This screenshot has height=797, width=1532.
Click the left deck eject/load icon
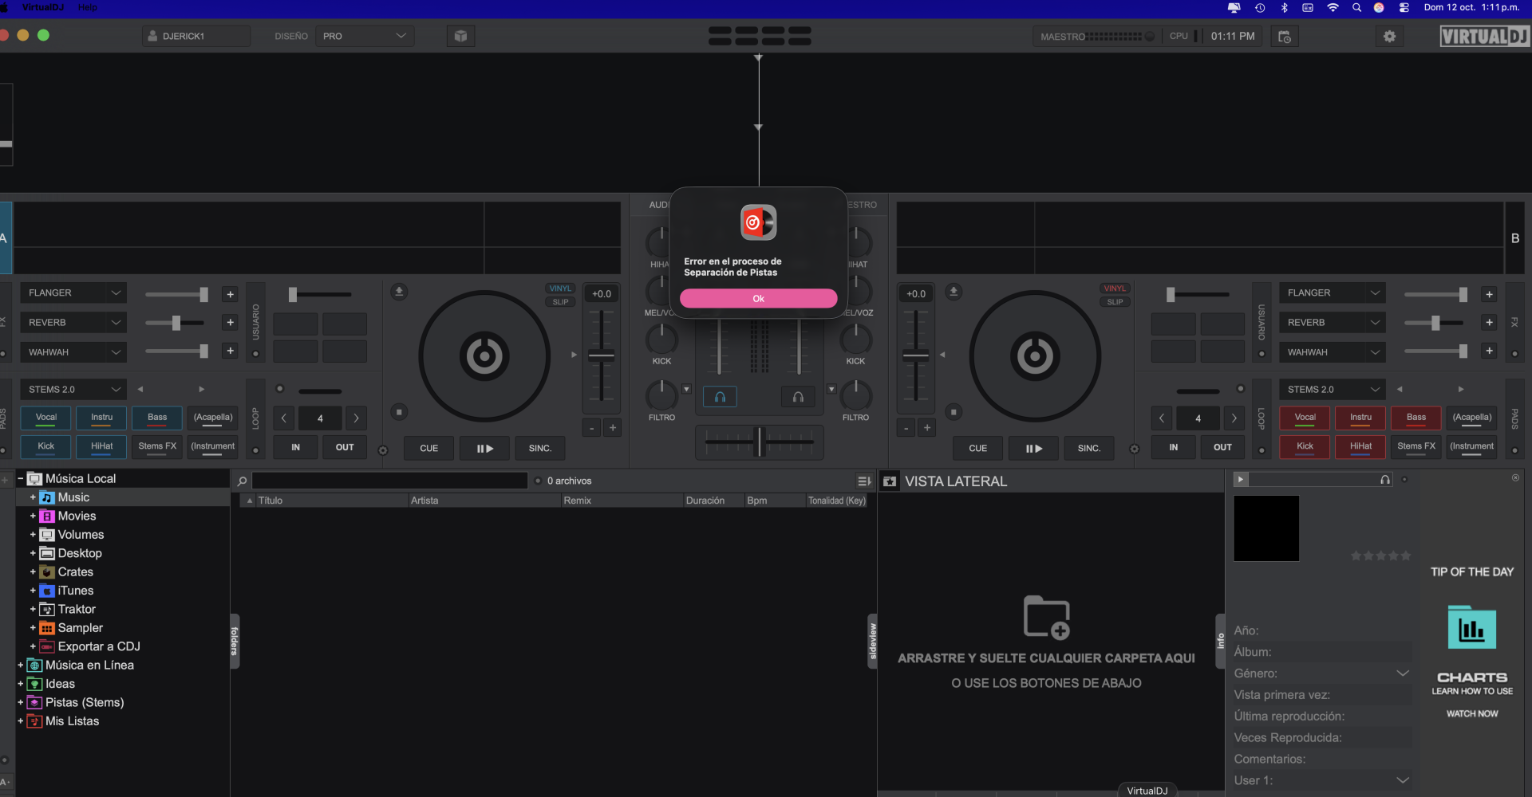399,292
